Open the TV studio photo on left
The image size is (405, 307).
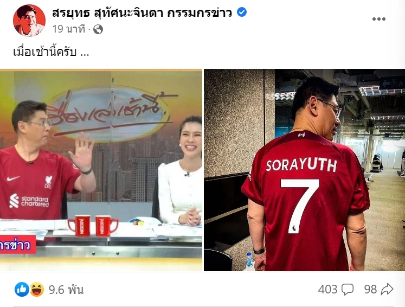(x=101, y=170)
